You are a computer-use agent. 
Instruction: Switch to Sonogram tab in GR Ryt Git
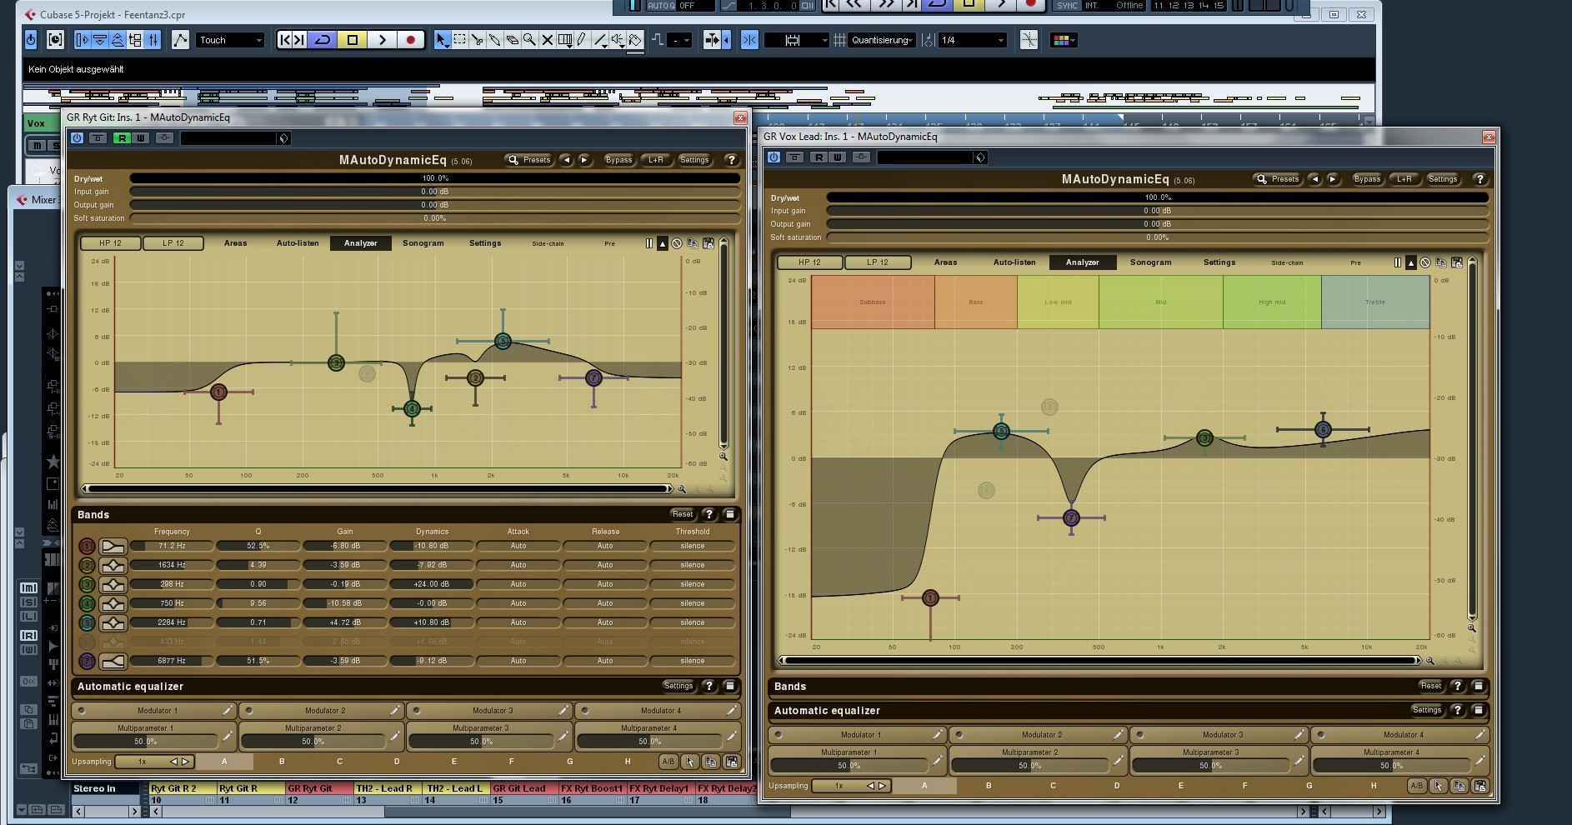(x=423, y=243)
